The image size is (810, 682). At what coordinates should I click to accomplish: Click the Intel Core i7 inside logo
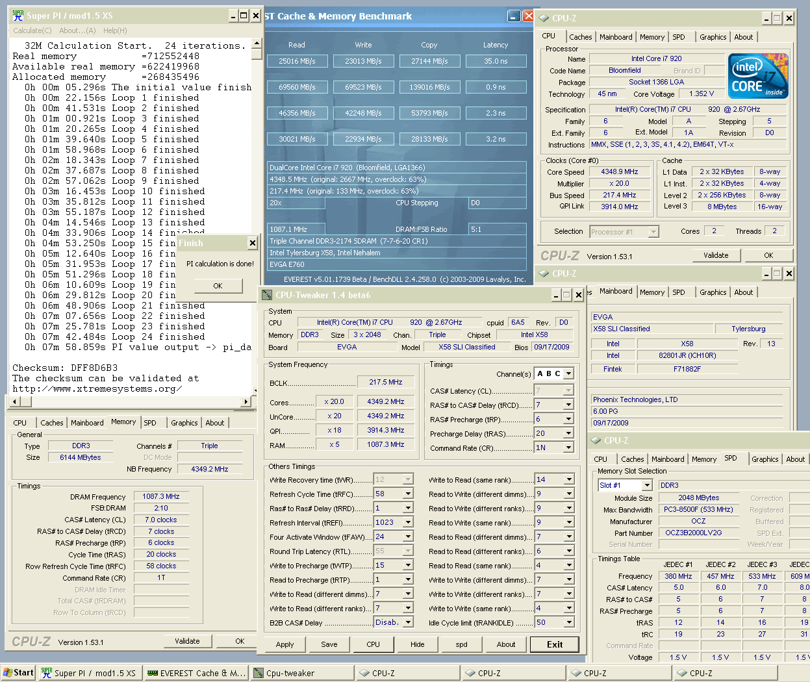pos(759,76)
